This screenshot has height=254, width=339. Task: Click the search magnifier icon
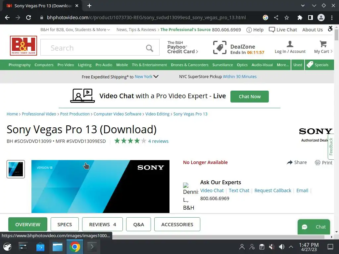tap(149, 48)
